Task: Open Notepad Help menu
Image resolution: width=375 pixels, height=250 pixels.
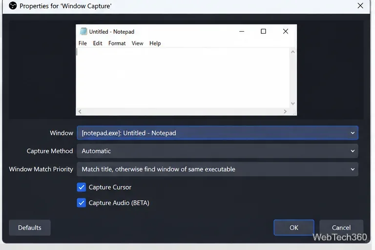Action: [155, 43]
